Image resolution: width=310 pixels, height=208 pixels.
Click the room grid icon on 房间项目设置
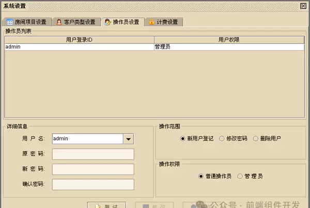[9, 22]
